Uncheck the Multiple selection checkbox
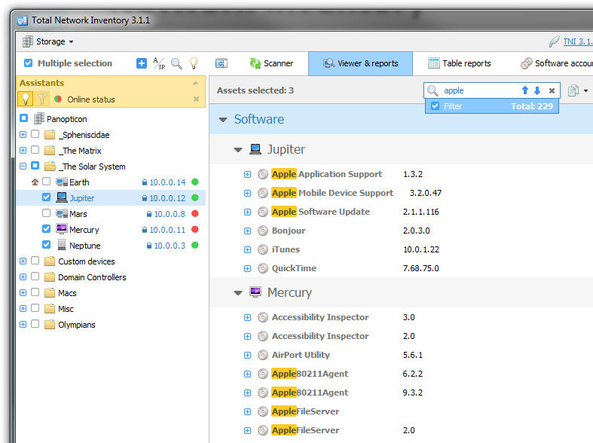This screenshot has width=593, height=443. tap(29, 63)
